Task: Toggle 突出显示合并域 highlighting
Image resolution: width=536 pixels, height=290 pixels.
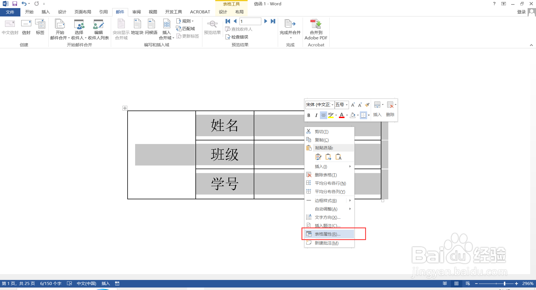Action: click(121, 28)
